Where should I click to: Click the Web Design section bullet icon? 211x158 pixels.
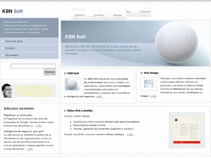pos(141,73)
